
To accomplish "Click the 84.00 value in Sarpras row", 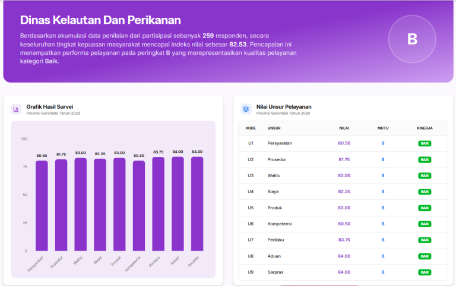I will pyautogui.click(x=344, y=272).
